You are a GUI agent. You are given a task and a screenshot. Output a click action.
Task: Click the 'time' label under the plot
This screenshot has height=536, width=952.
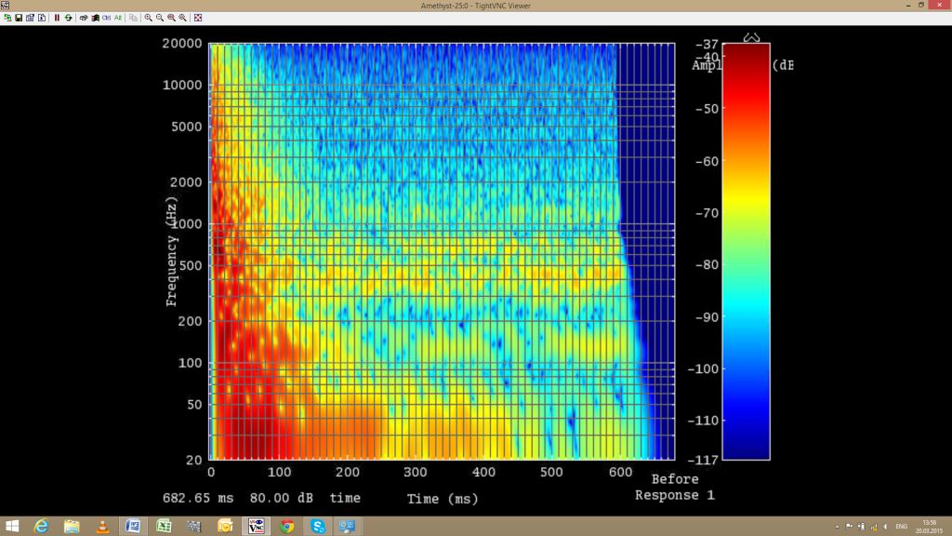tap(345, 498)
